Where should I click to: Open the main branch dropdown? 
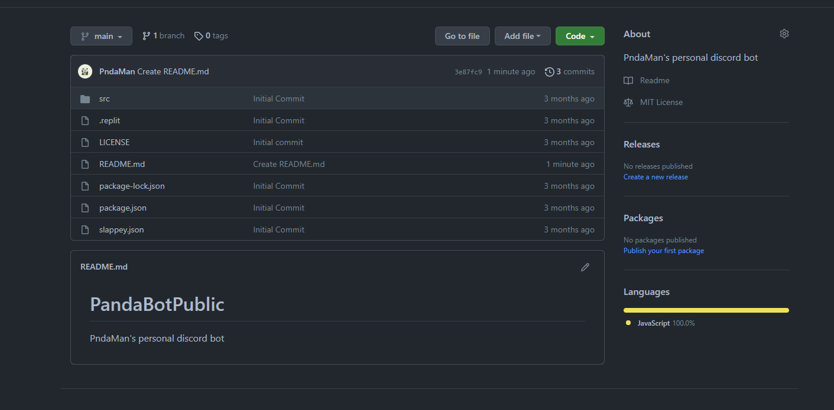click(101, 36)
